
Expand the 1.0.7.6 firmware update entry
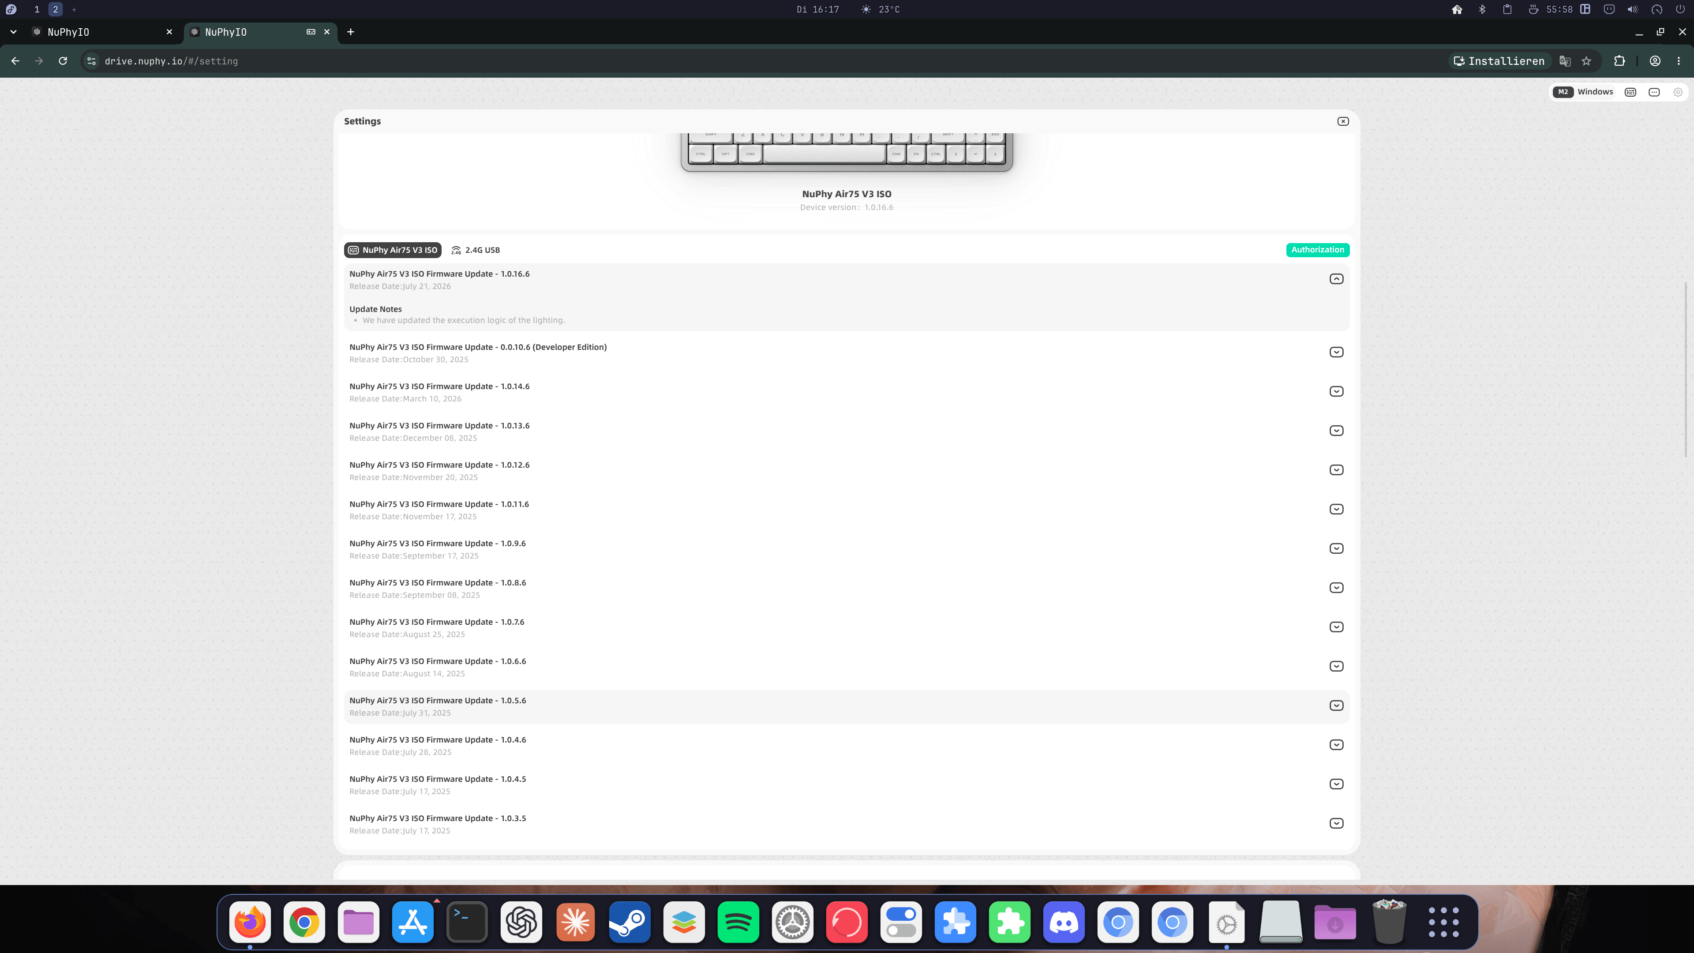tap(1336, 627)
